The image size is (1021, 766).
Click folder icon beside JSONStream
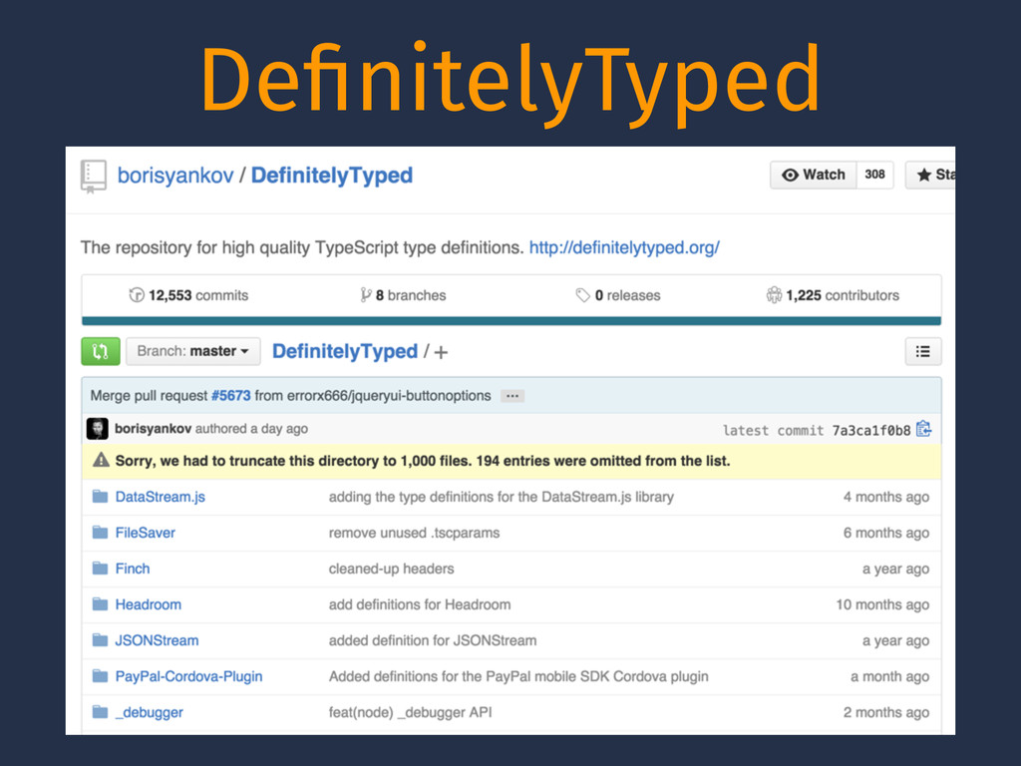(100, 640)
